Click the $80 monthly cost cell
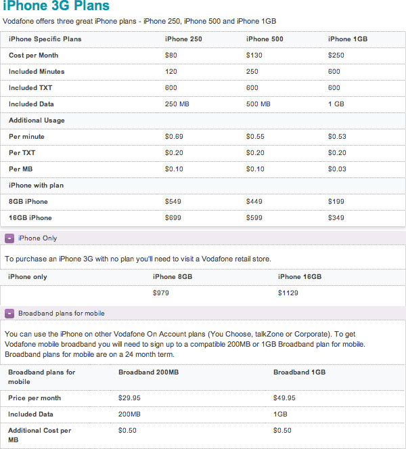This screenshot has width=406, height=449. 171,55
